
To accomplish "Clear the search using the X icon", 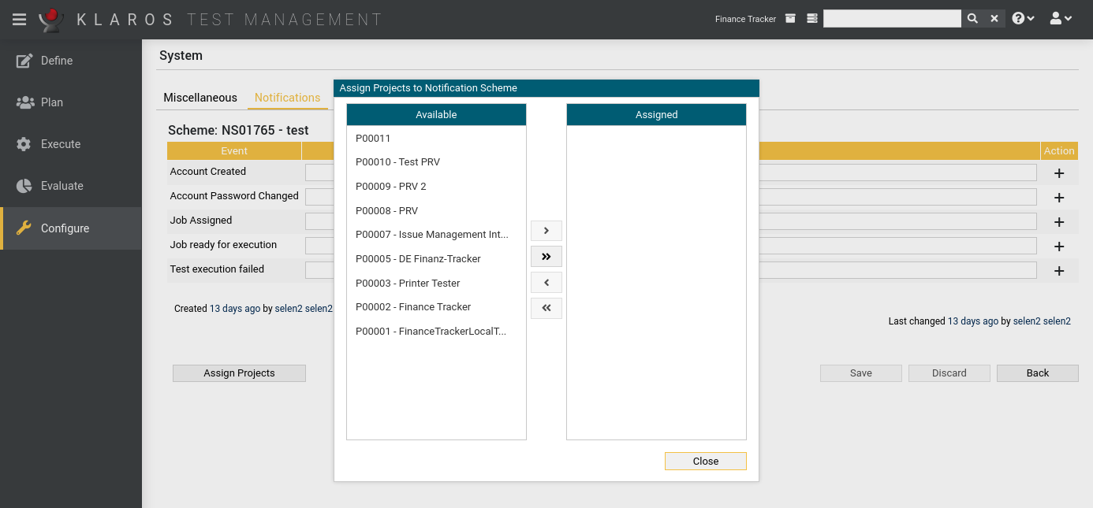I will (994, 17).
